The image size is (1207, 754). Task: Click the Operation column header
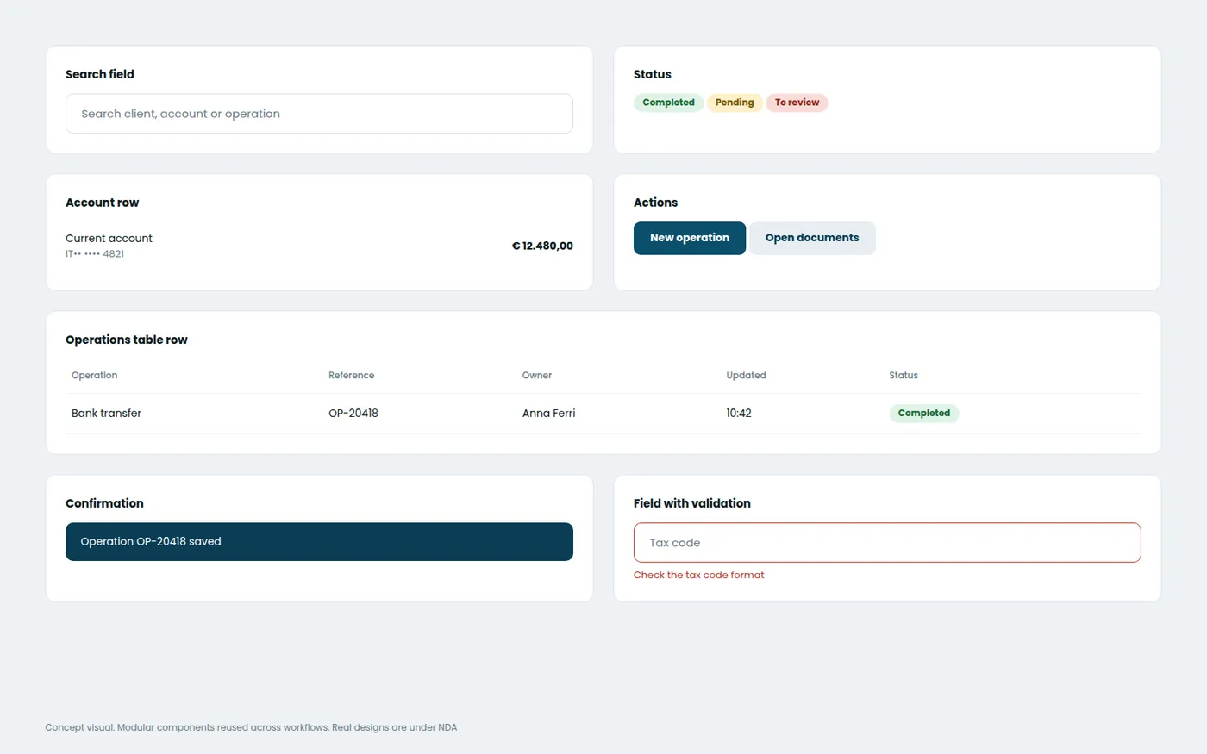94,376
